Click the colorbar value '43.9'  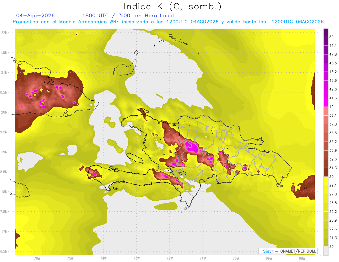point(333,81)
